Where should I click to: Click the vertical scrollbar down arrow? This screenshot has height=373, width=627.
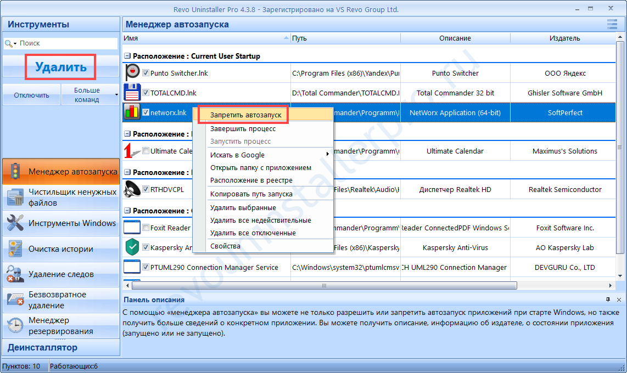[x=620, y=275]
